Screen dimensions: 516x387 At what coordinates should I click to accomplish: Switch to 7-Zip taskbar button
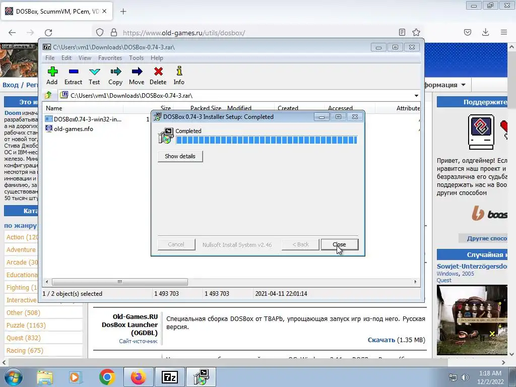[170, 377]
